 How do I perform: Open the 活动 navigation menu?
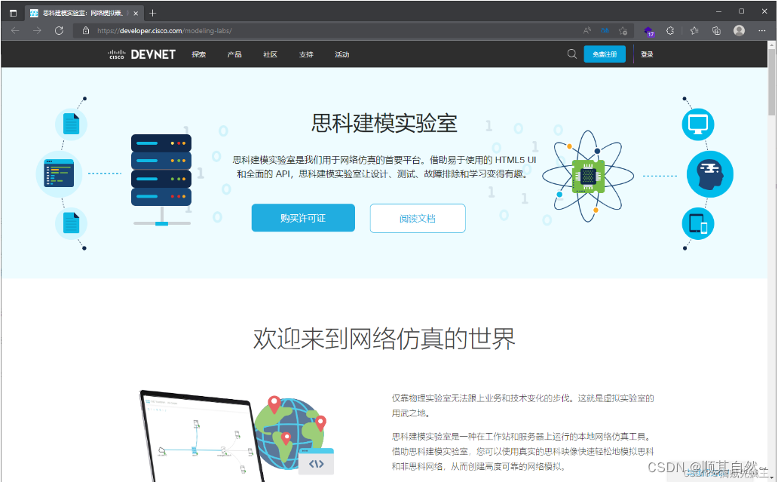342,54
